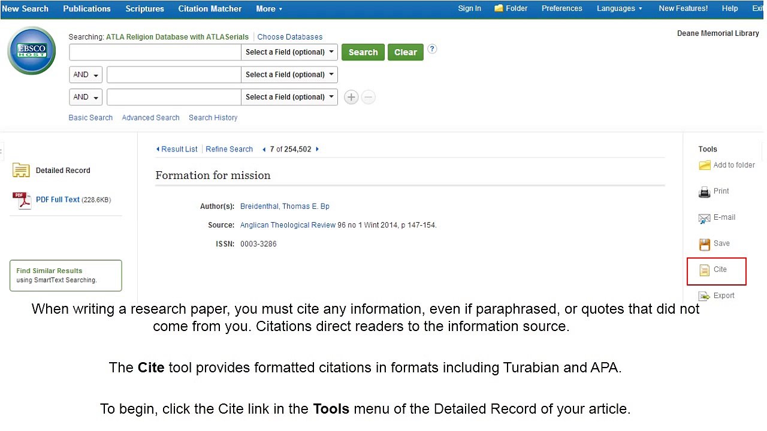The height and width of the screenshot is (431, 767).
Task: Click the green Search button
Action: point(363,52)
